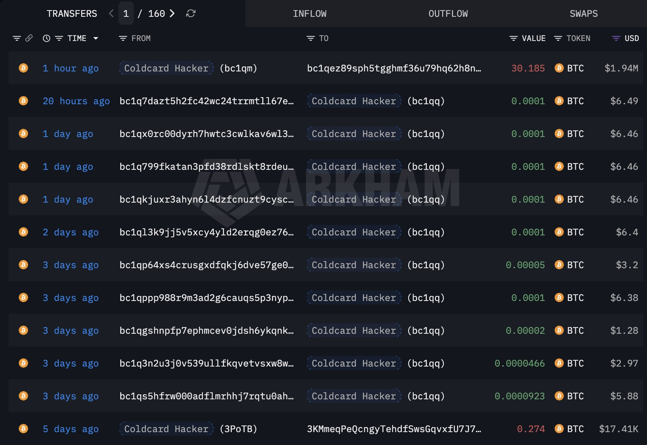Click BTC token icon in the $6.38 row
The width and height of the screenshot is (647, 445).
559,297
